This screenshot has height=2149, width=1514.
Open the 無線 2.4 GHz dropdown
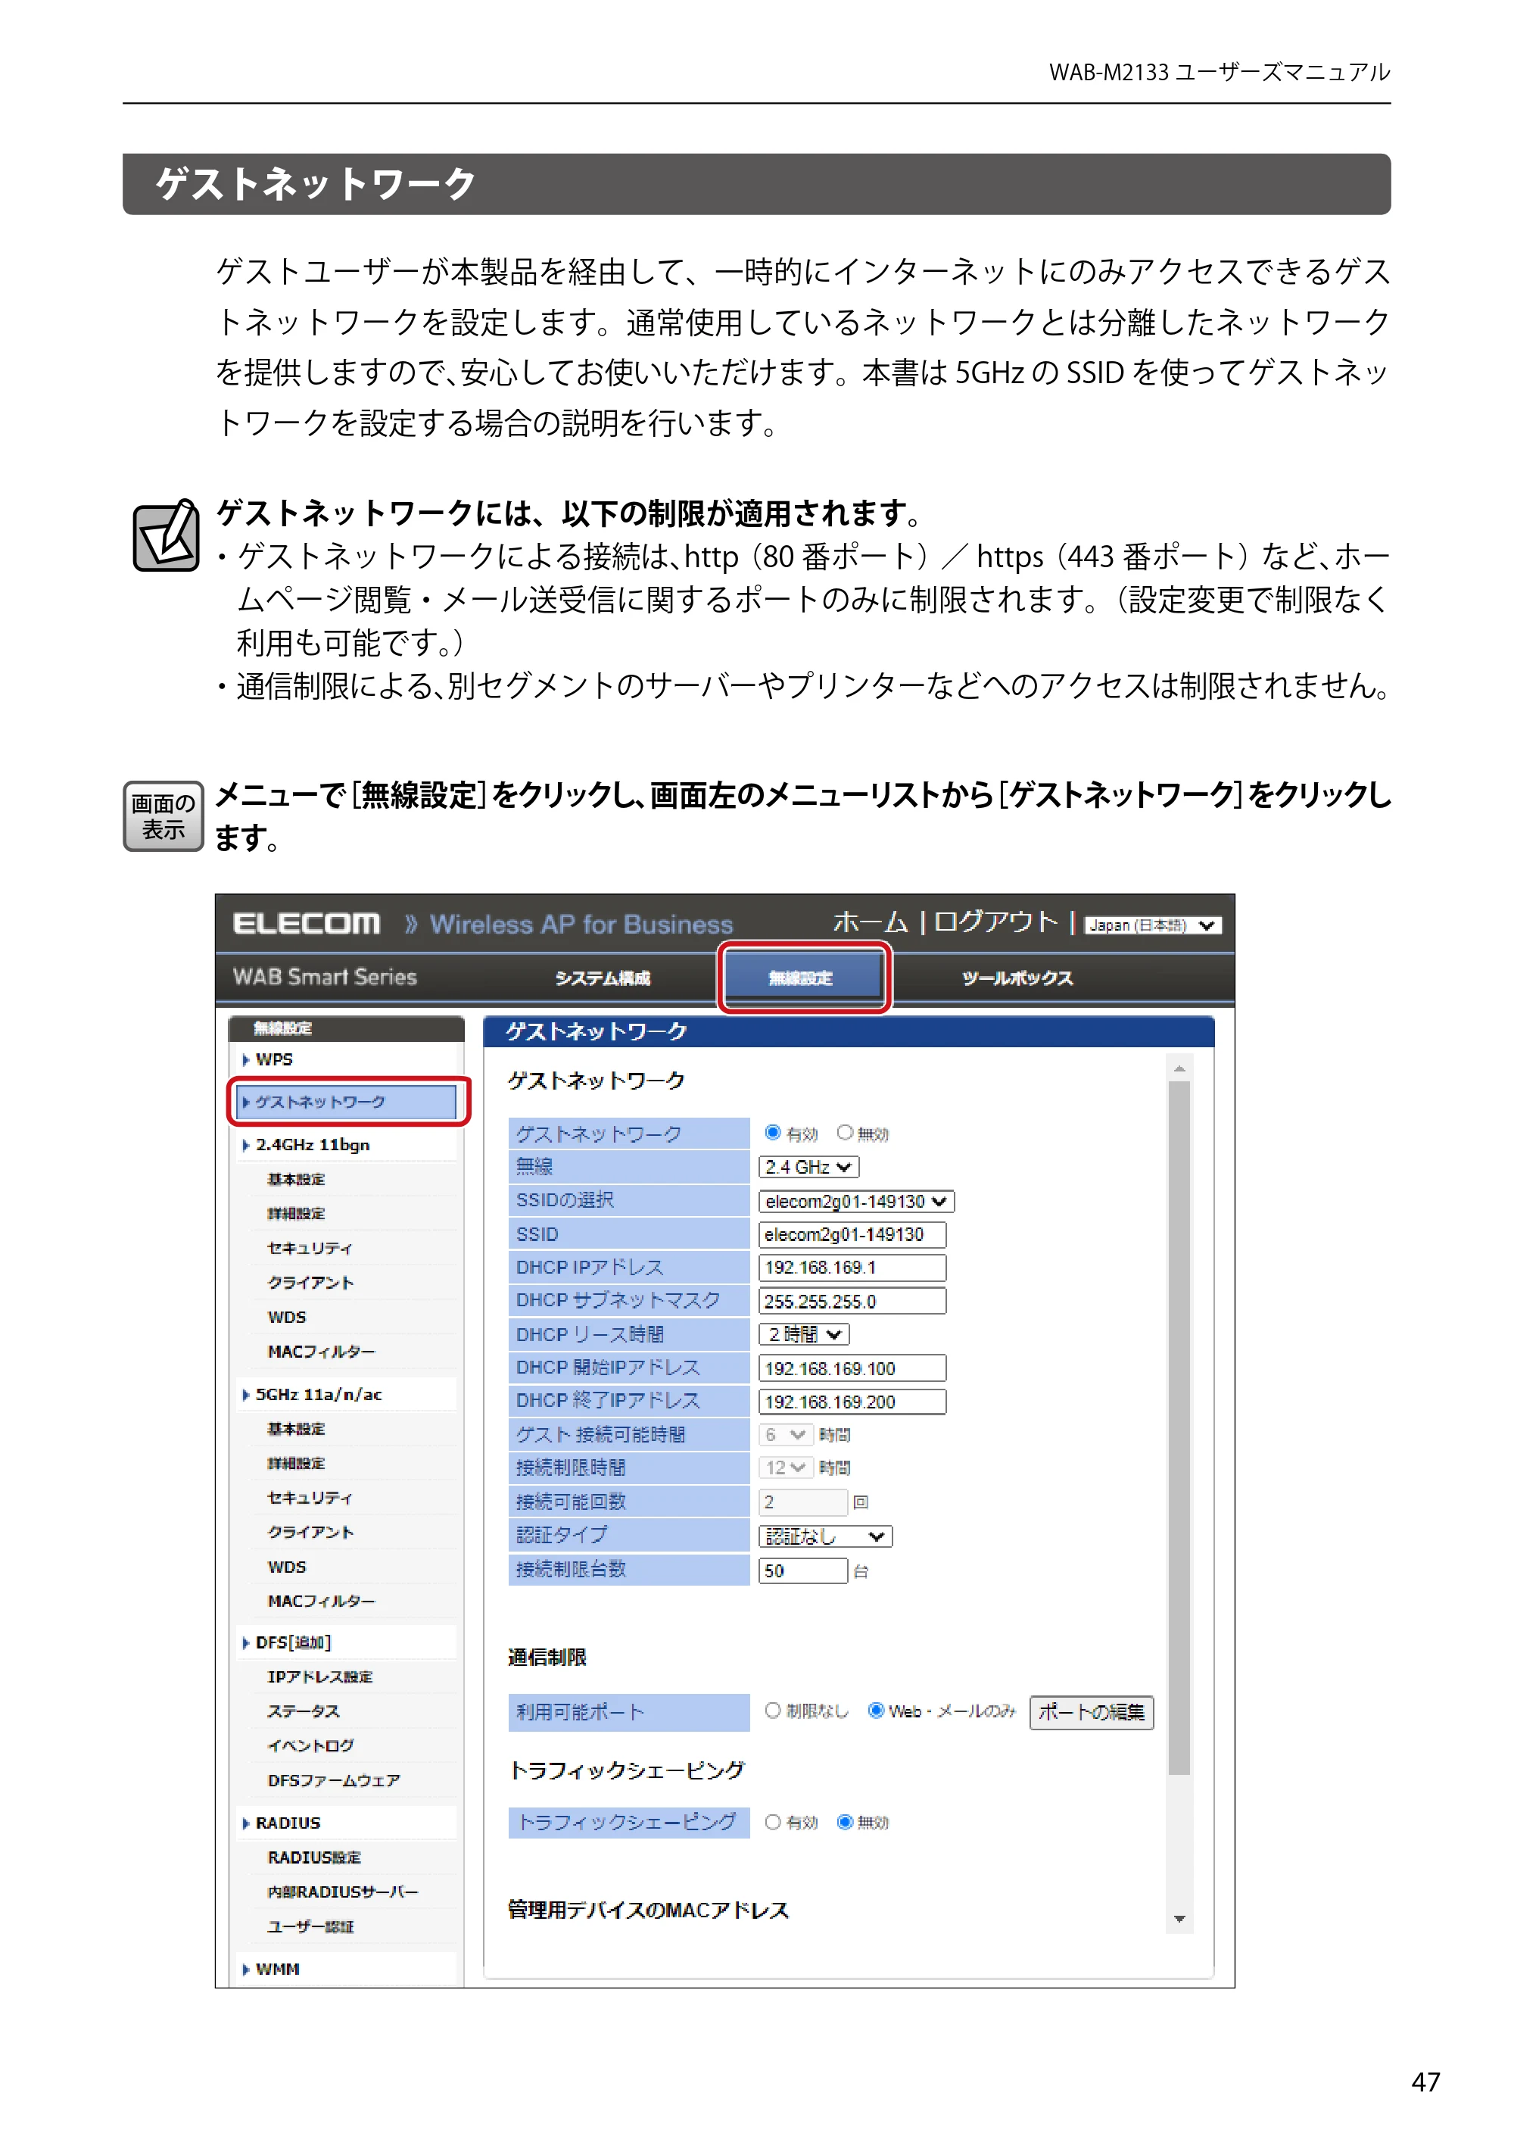(x=808, y=1167)
